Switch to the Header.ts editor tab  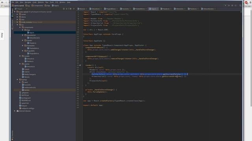pos(166,9)
